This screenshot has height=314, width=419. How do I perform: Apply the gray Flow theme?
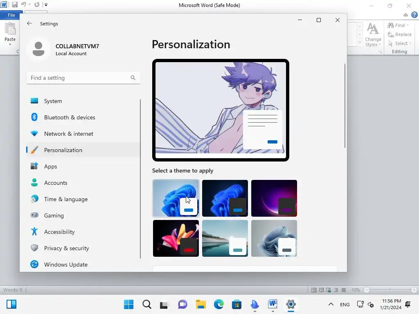tap(274, 238)
